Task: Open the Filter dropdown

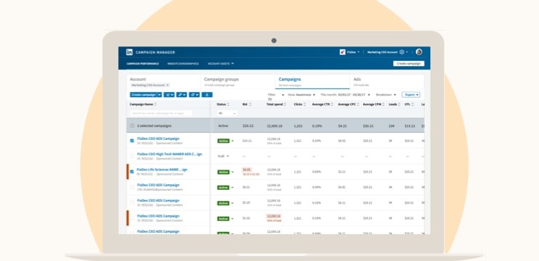Action: 276,94
